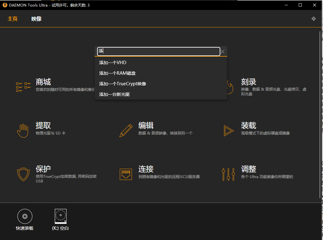Click the plus icon near top right
The height and width of the screenshot is (240, 323).
click(x=313, y=19)
